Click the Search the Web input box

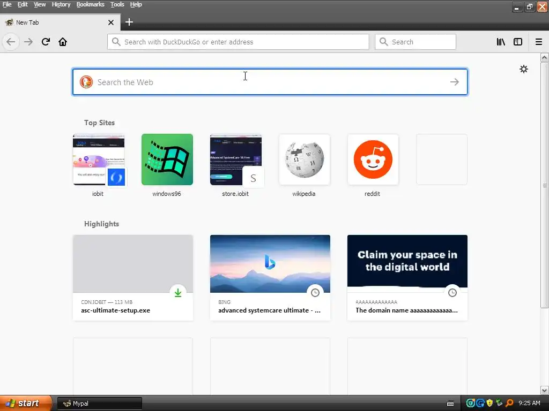pyautogui.click(x=270, y=82)
